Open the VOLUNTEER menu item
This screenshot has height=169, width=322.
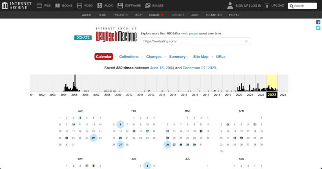point(214,15)
